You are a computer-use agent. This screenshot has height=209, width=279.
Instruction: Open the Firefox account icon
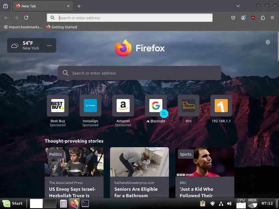[243, 18]
